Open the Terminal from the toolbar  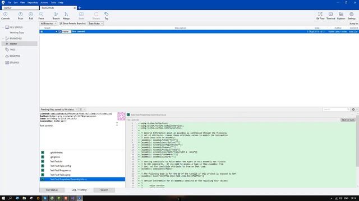coord(330,16)
